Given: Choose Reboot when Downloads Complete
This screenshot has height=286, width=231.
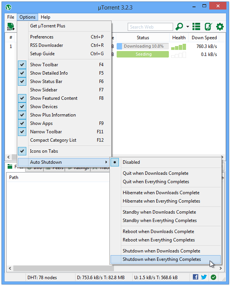Looking at the screenshot, I should tap(165, 232).
